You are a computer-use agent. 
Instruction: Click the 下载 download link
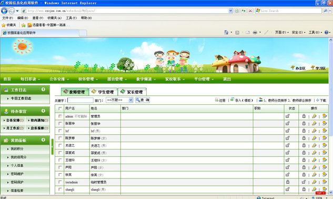pyautogui.click(x=321, y=100)
